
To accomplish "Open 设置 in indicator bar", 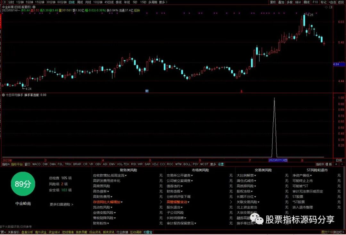I will pos(221,164).
